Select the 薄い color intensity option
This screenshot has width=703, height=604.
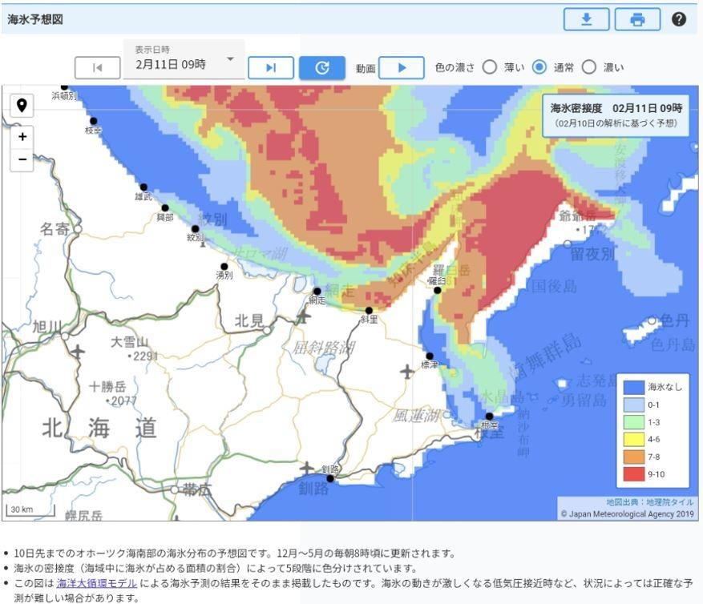[x=490, y=68]
